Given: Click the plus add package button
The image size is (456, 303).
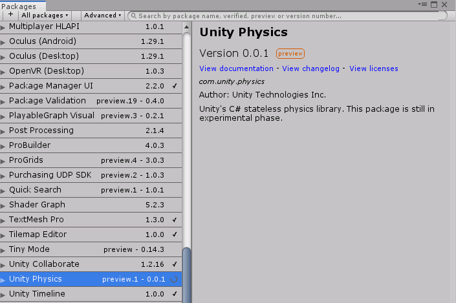Looking at the screenshot, I should point(11,15).
